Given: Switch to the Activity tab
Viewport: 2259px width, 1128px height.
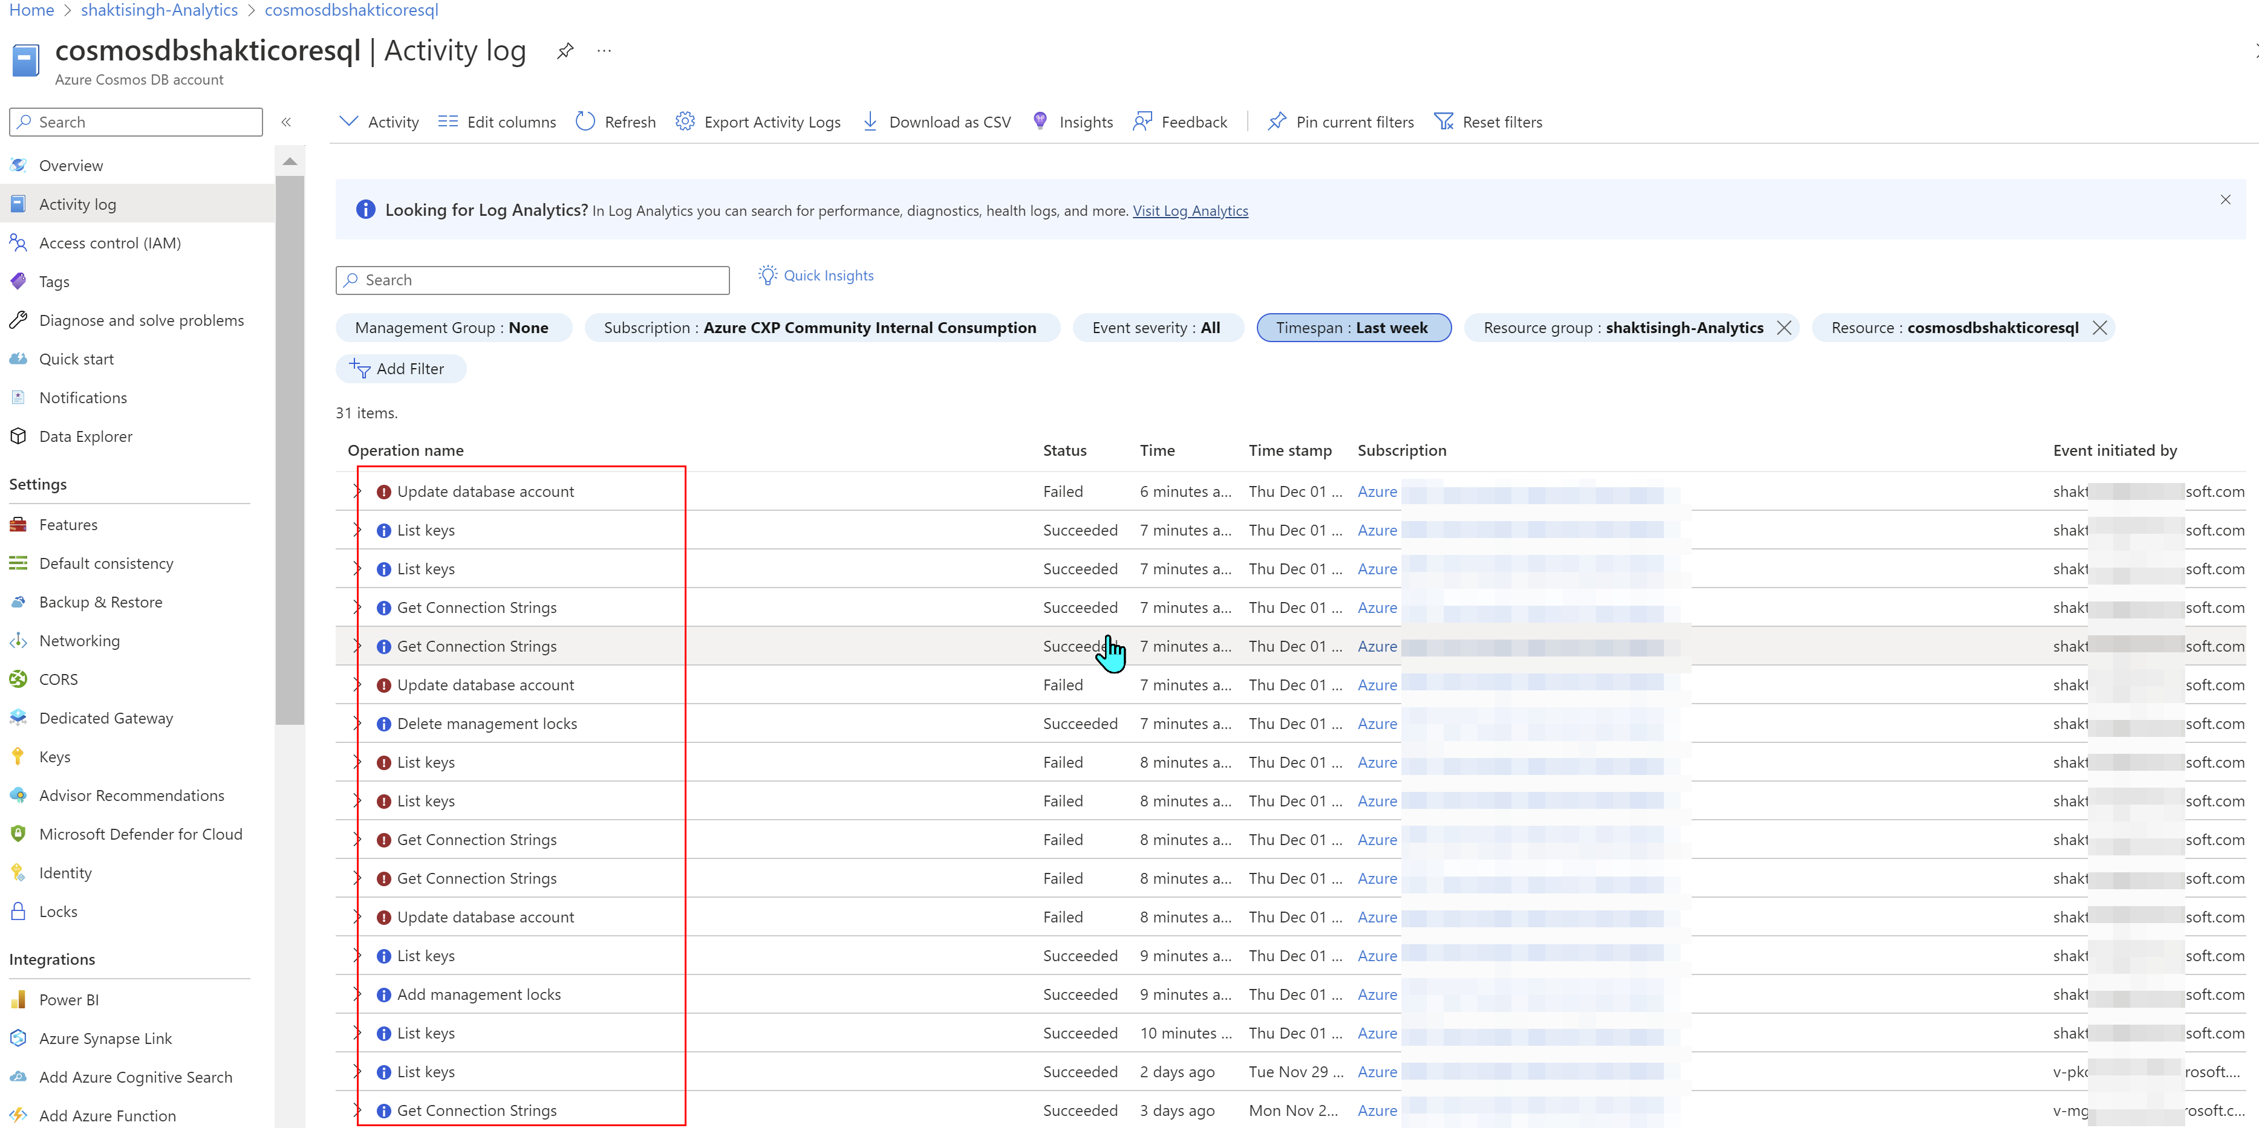Looking at the screenshot, I should 378,121.
